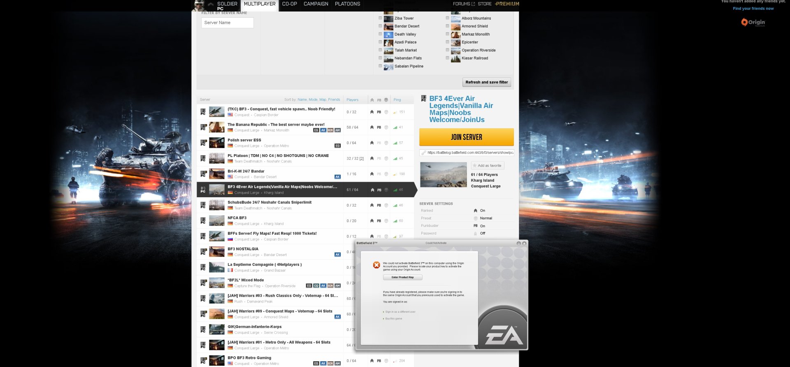Image resolution: width=790 pixels, height=367 pixels.
Task: Sort servers by Friends
Action: click(x=334, y=100)
